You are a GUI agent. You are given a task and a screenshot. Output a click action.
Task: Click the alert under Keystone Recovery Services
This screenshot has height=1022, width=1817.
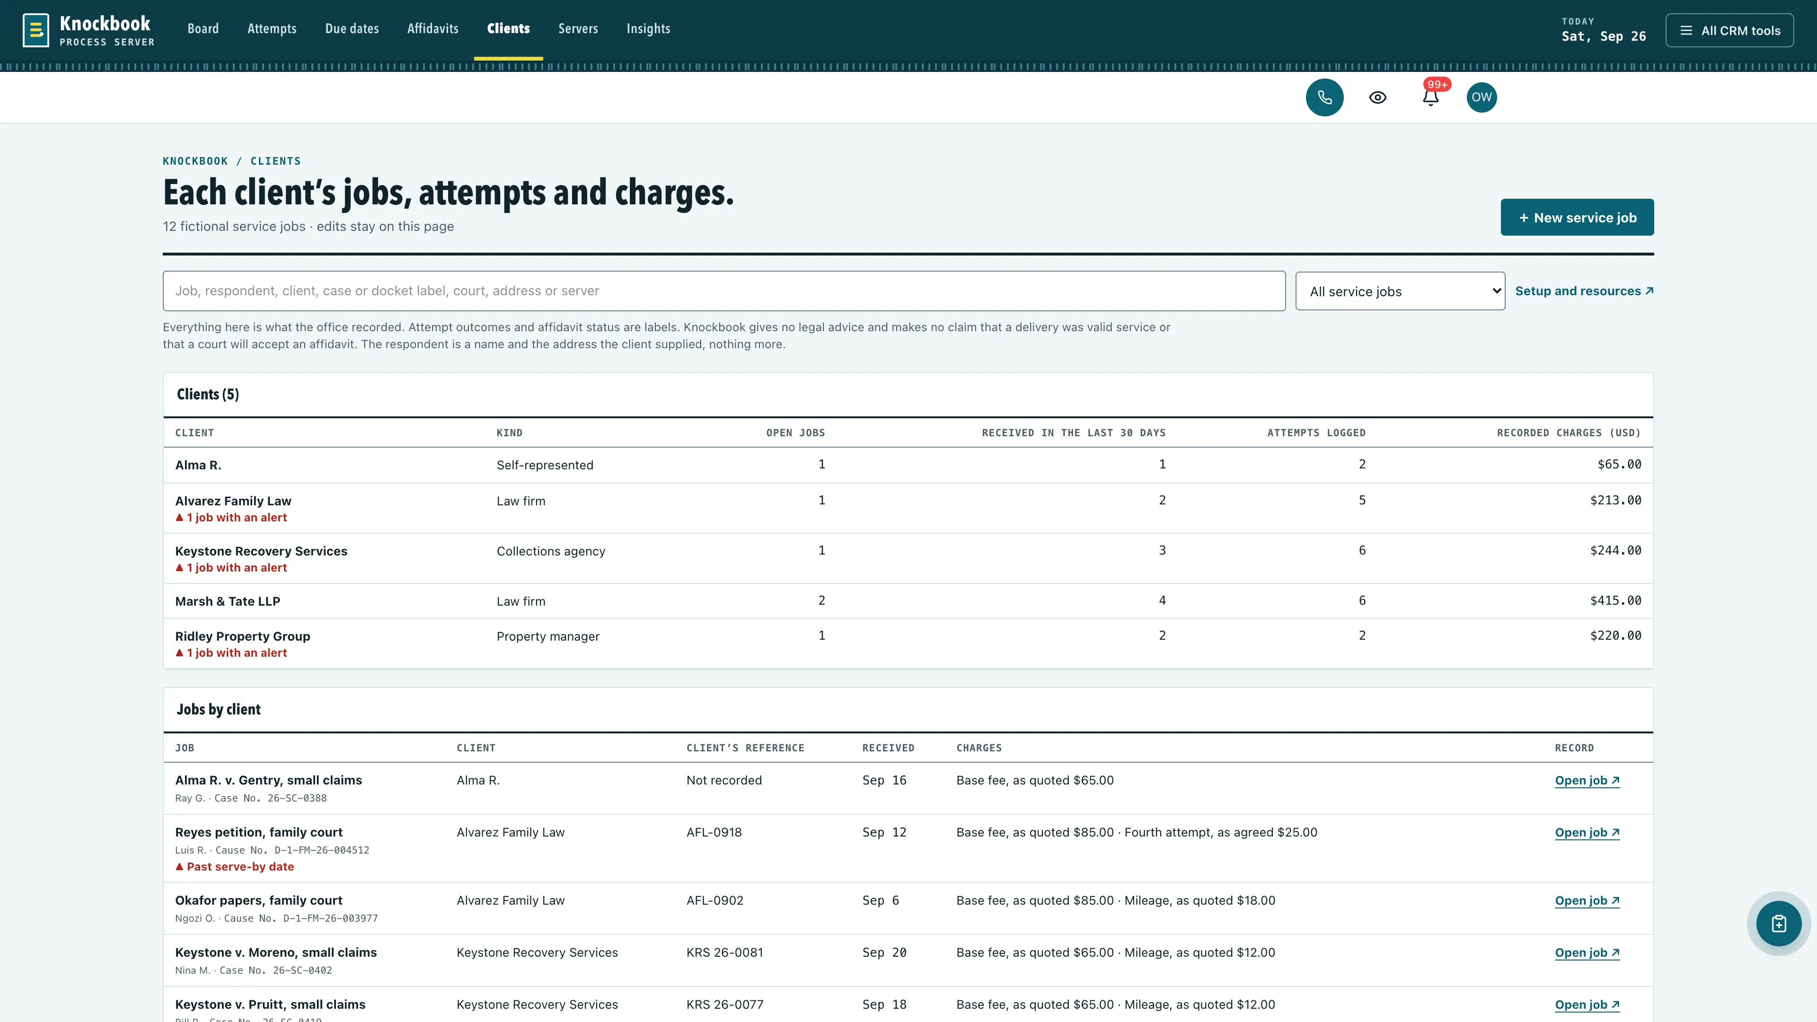231,568
